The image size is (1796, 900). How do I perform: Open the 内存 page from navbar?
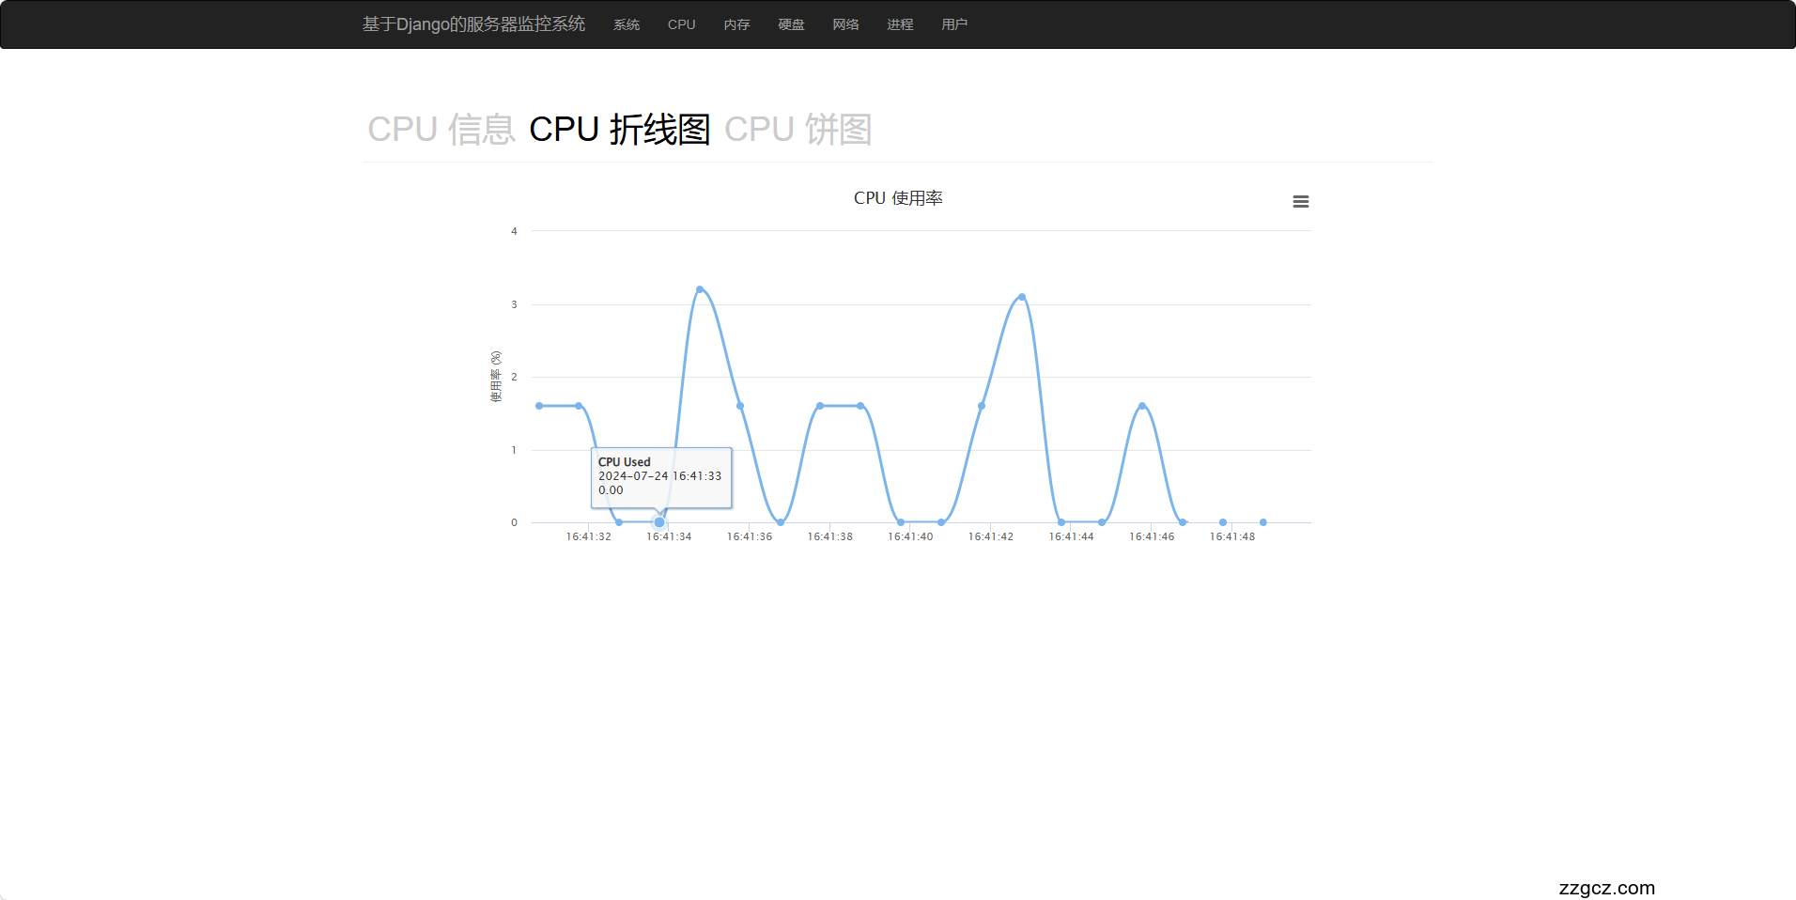(x=736, y=24)
